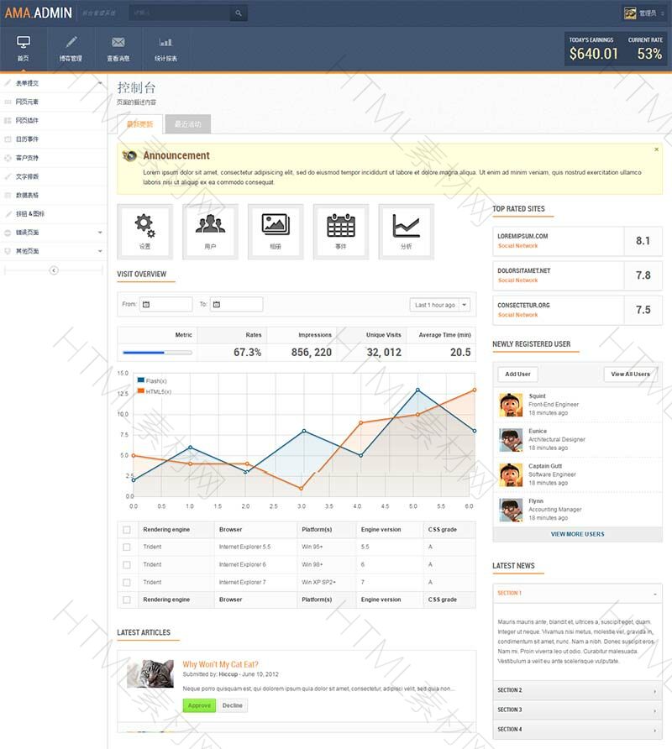The height and width of the screenshot is (749, 672).
Task: Check the box for Internet Explorer 5.5 row
Action: pos(127,547)
